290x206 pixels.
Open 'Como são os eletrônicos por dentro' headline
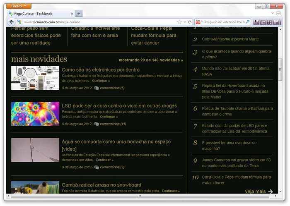(x=101, y=70)
